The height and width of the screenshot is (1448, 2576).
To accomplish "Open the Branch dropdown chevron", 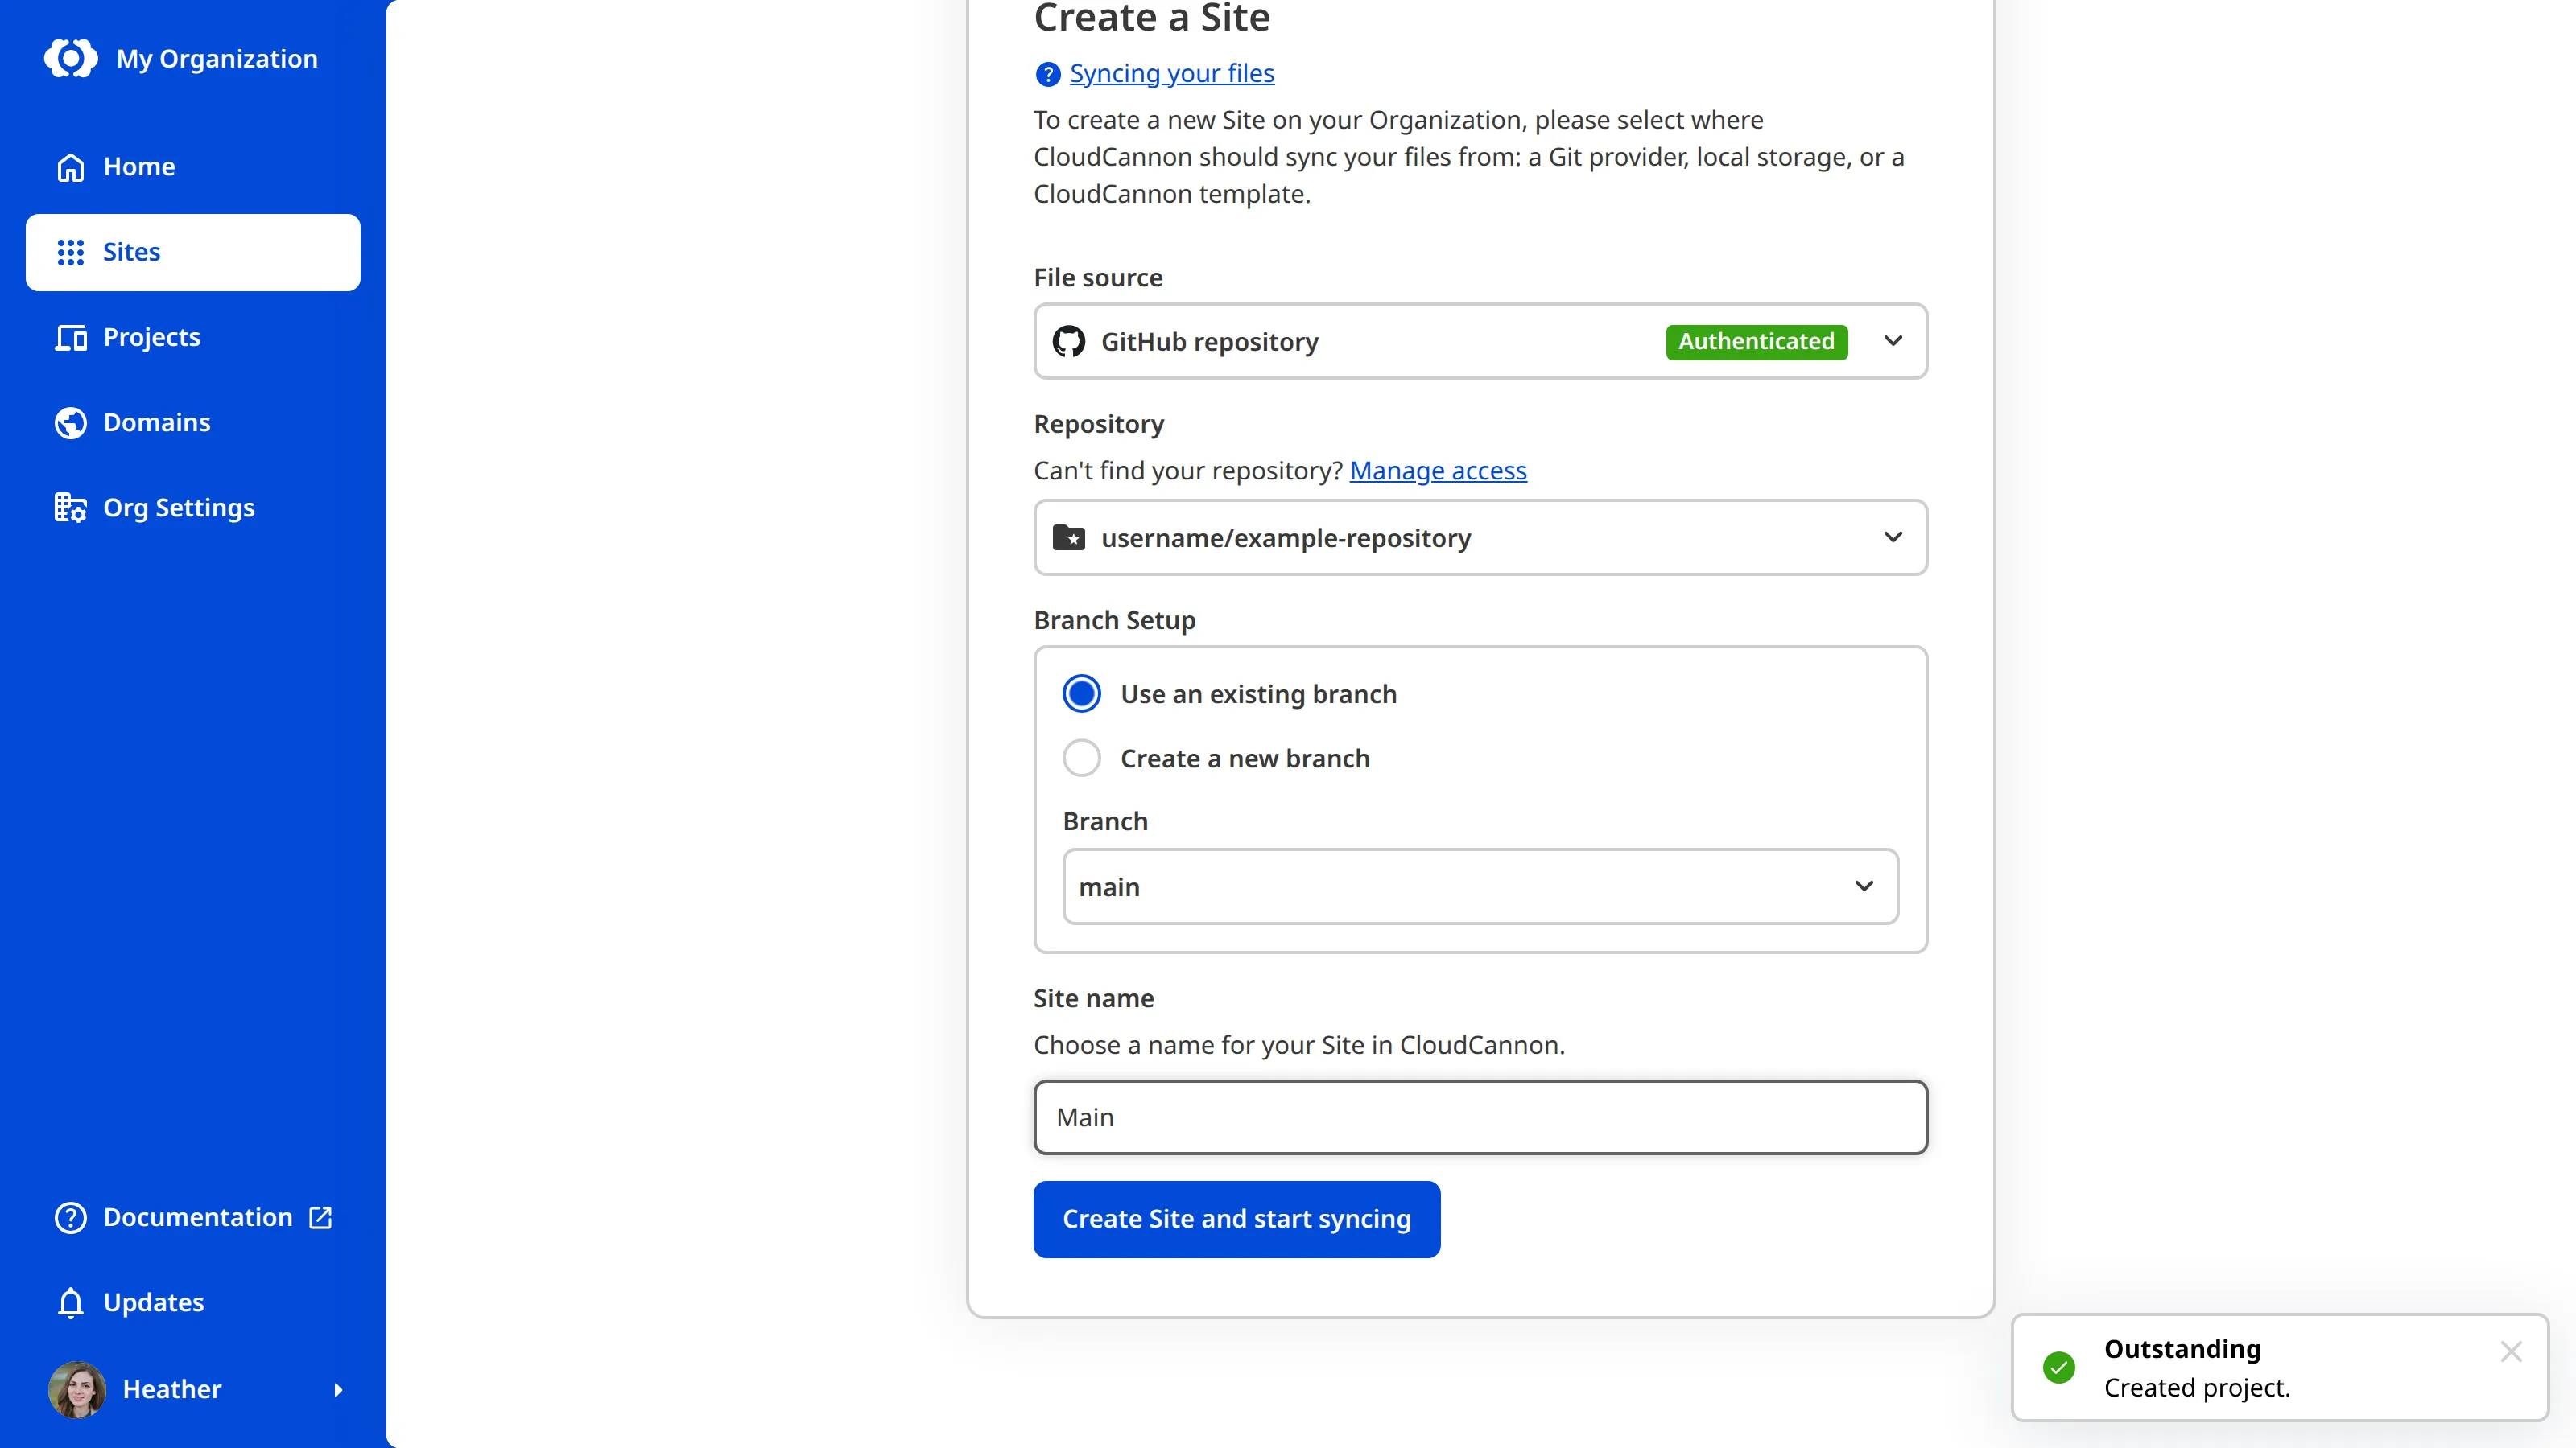I will click(x=1864, y=886).
